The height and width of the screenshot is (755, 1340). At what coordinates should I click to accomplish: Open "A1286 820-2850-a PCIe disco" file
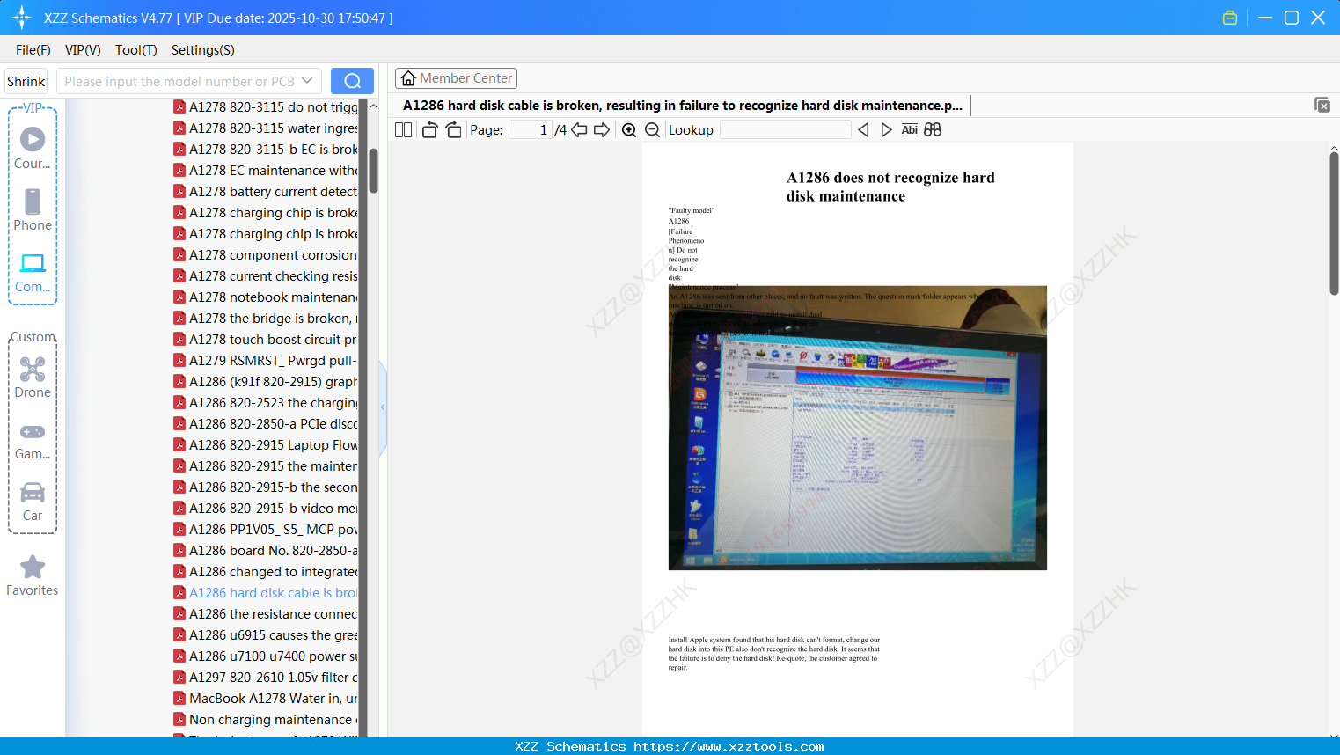[x=266, y=424]
